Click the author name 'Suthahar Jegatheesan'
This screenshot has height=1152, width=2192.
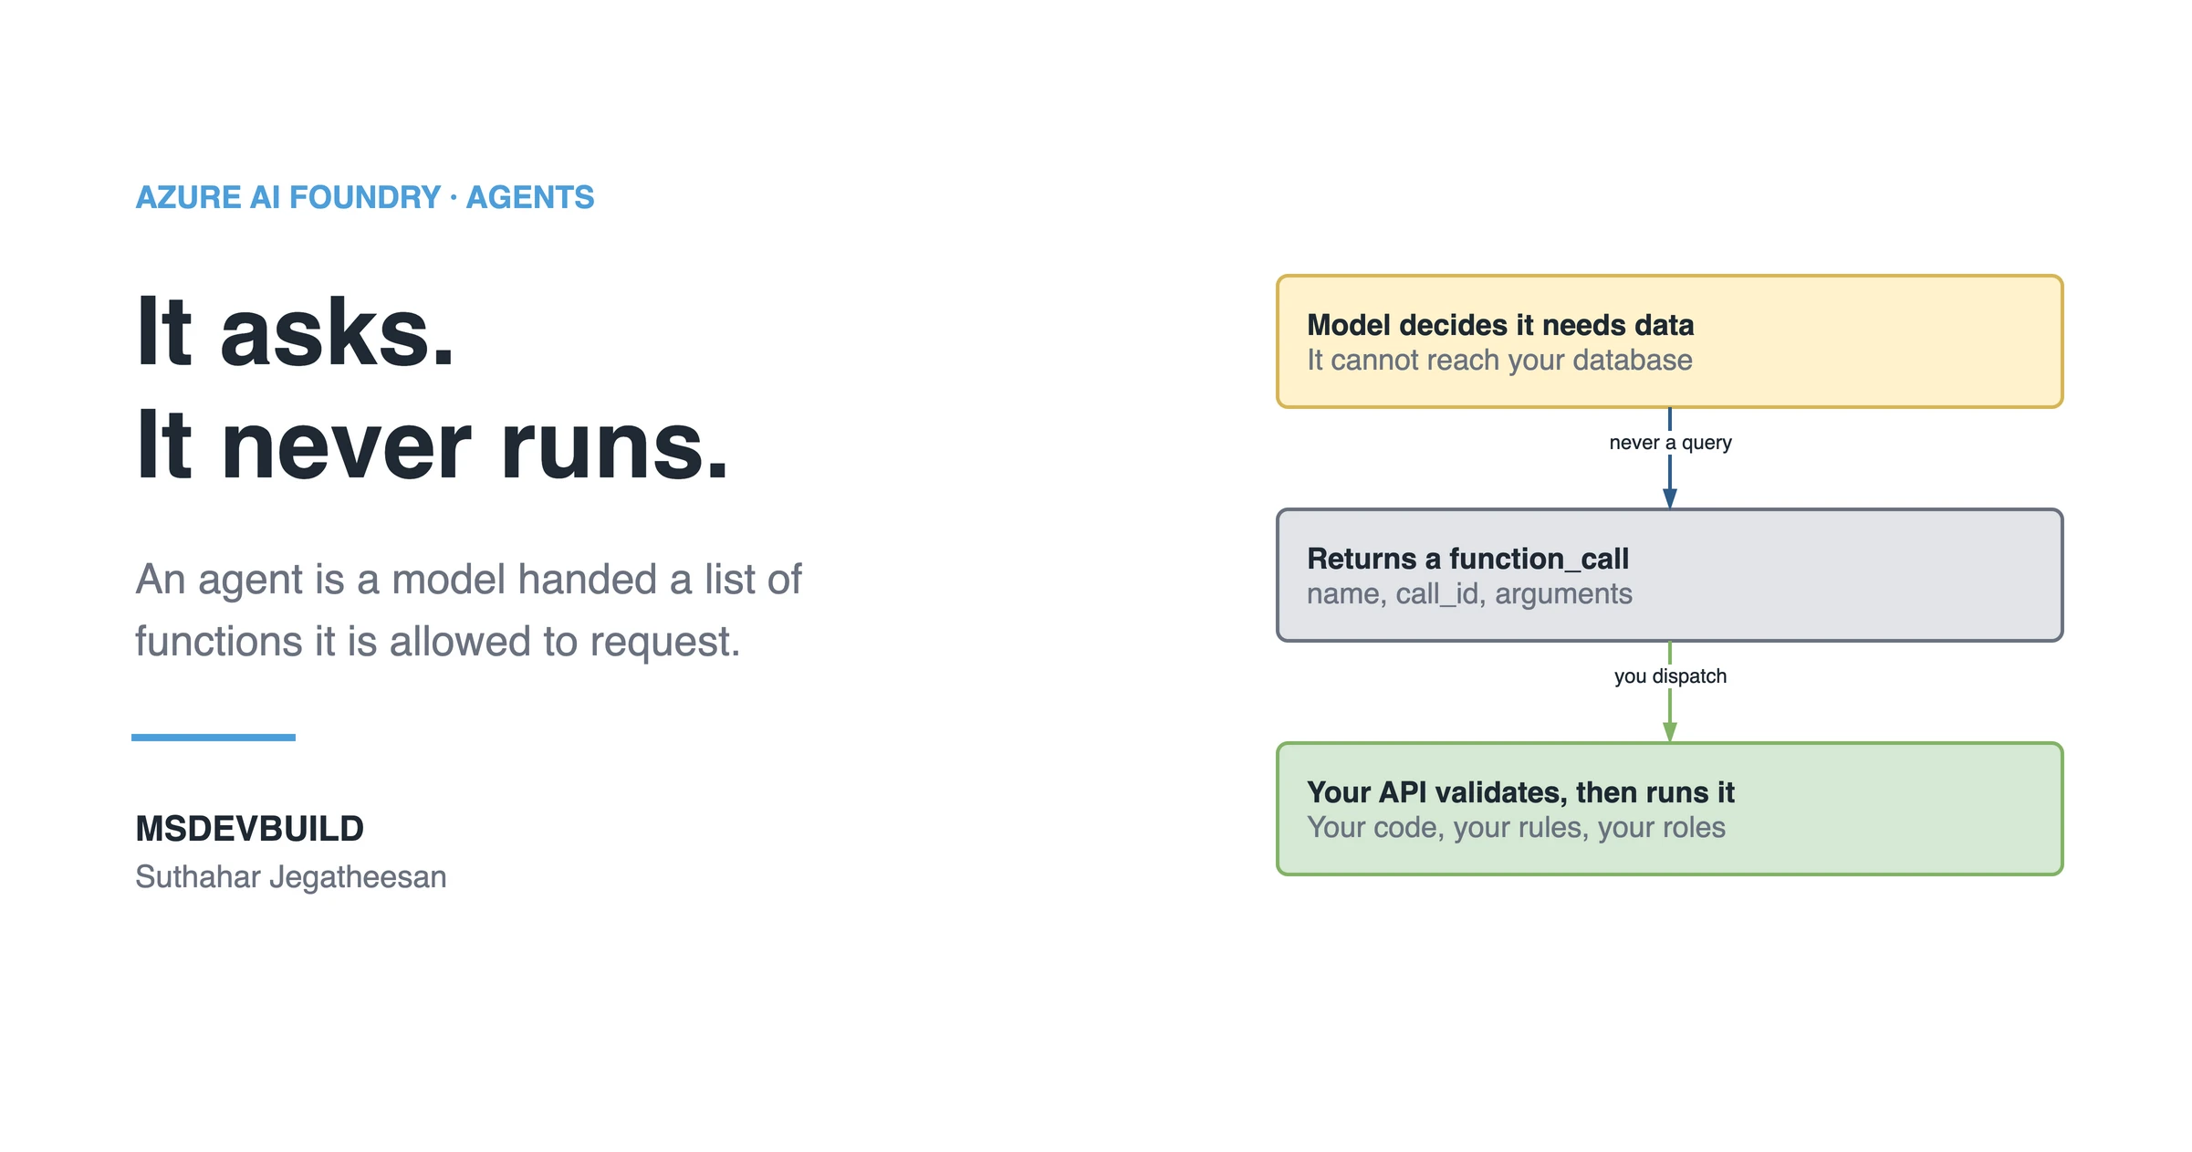tap(291, 876)
